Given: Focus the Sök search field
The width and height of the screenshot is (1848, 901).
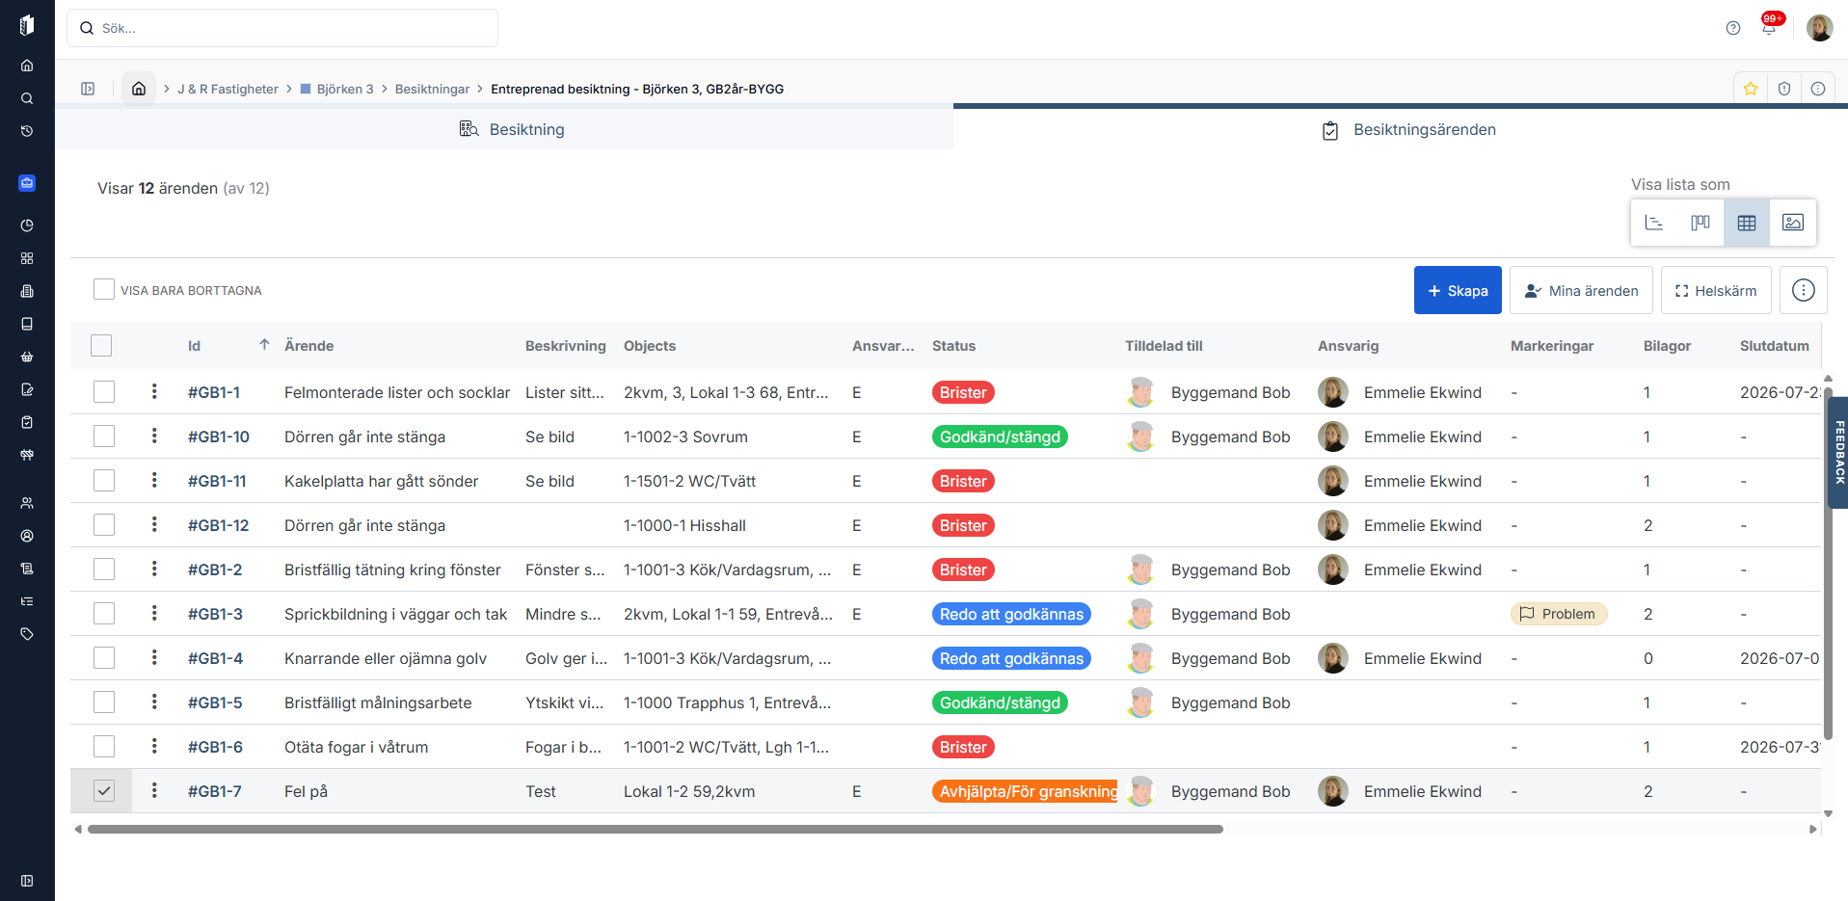Looking at the screenshot, I should [x=282, y=28].
